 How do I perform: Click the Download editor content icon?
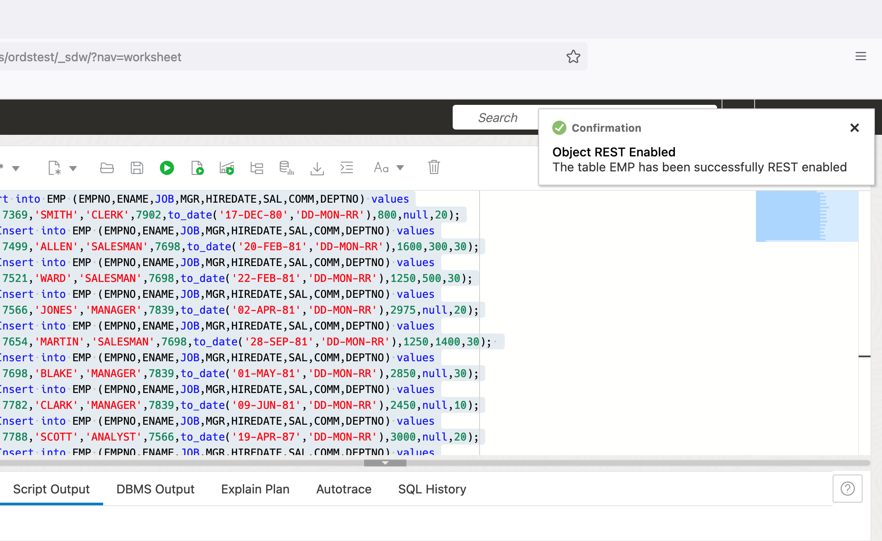pyautogui.click(x=317, y=168)
